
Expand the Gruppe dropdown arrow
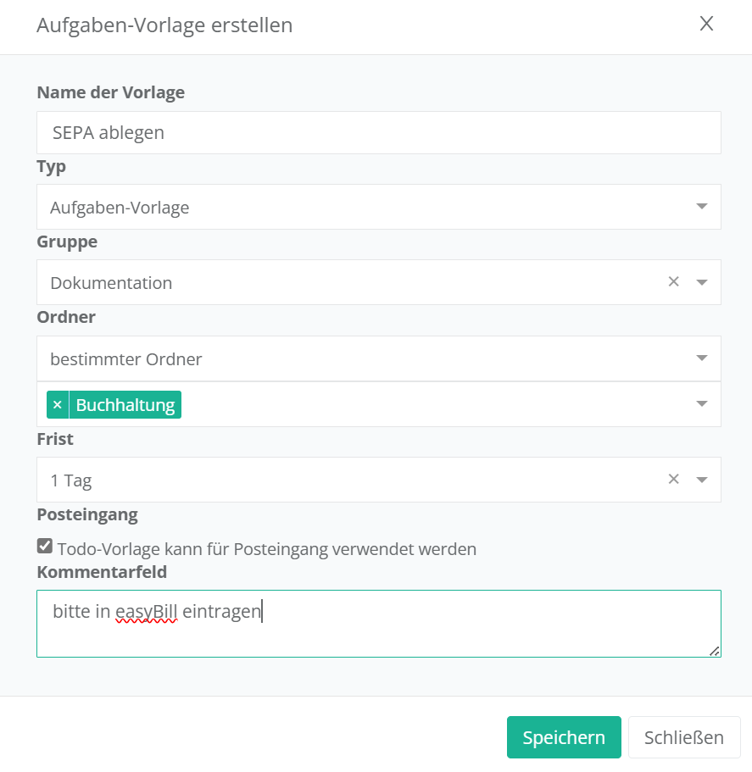click(x=702, y=282)
